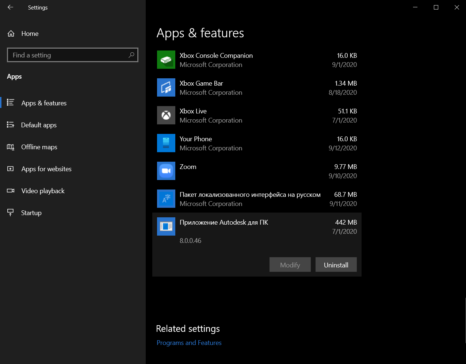Click the Offline maps sidebar icon
Screen dimensions: 466x364
tap(11, 147)
